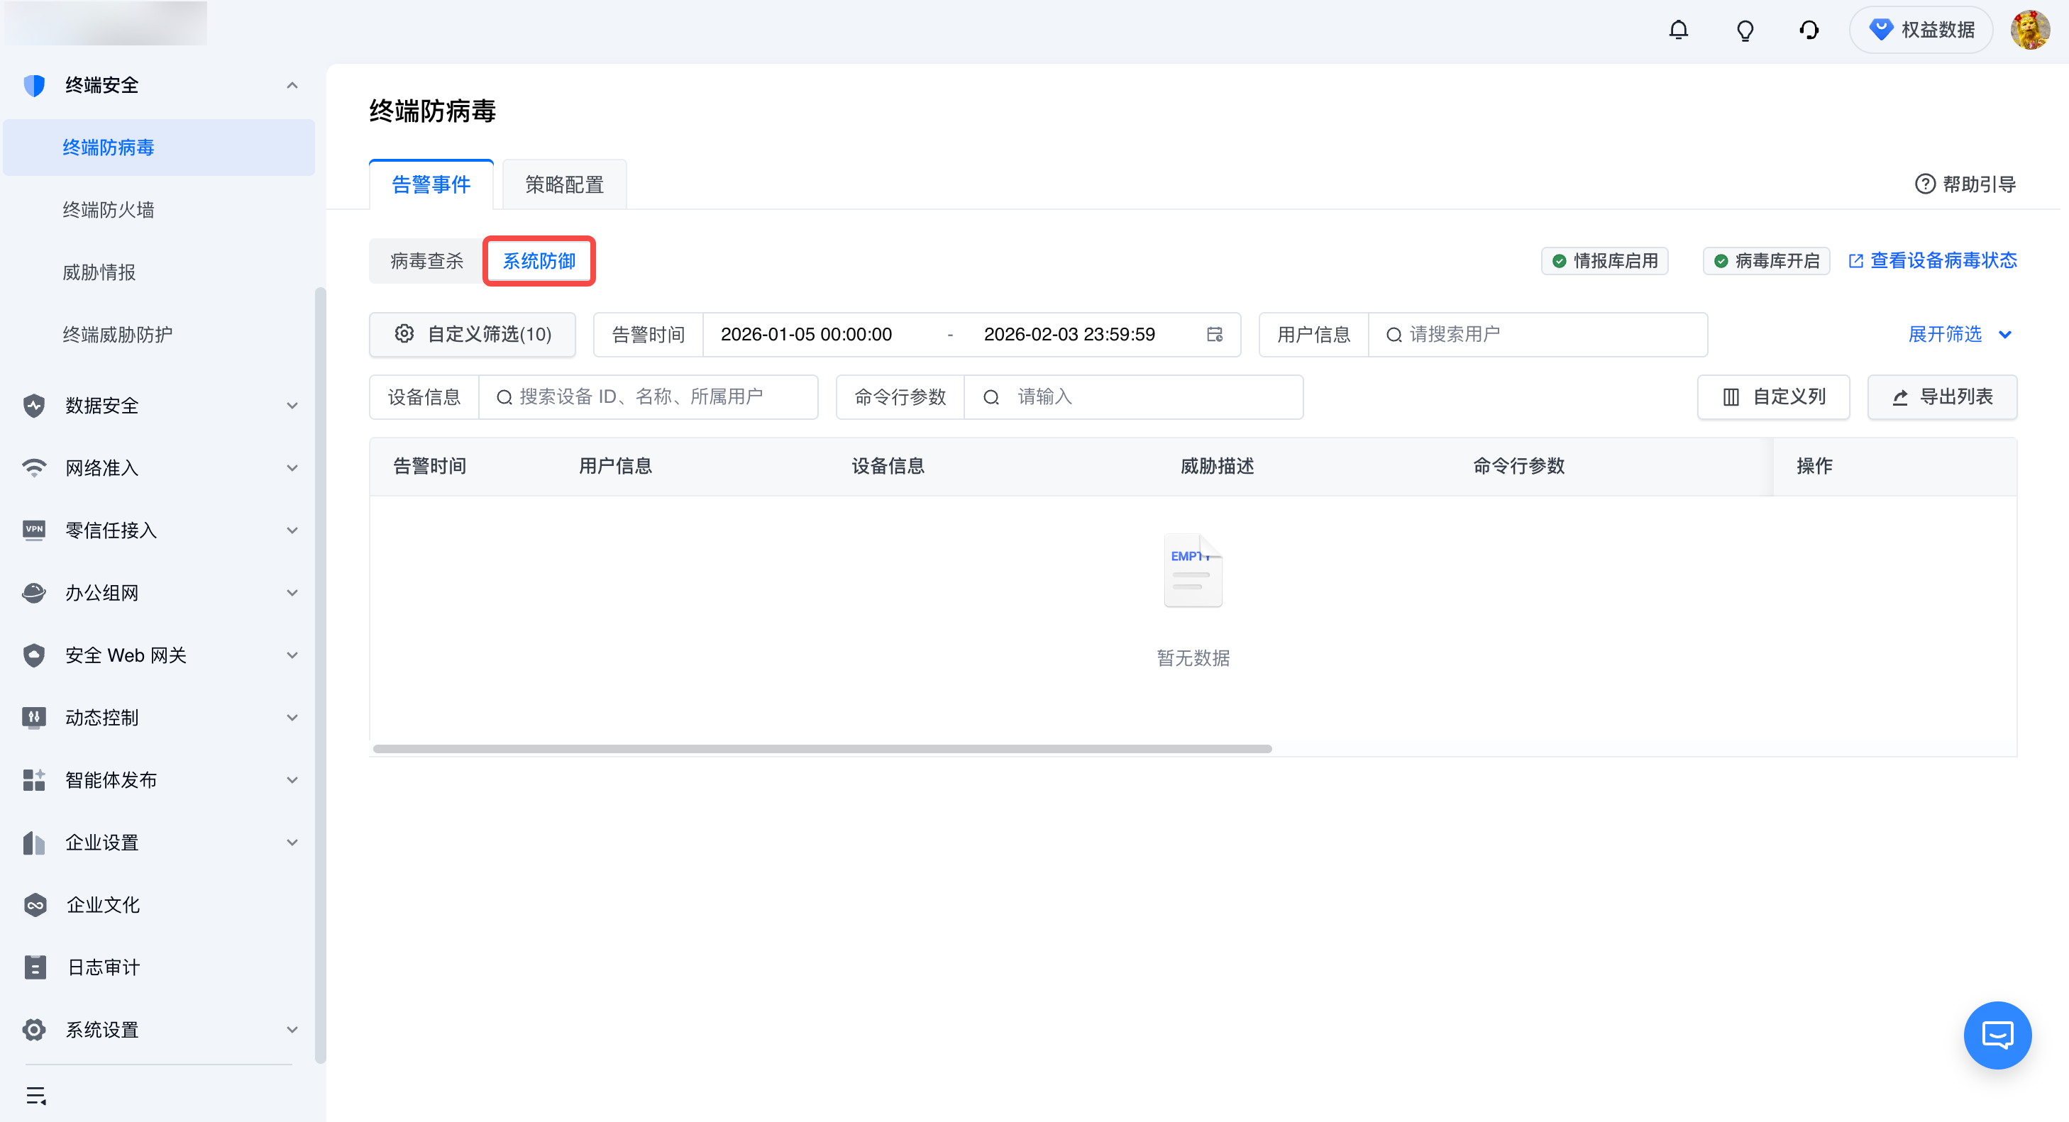The height and width of the screenshot is (1122, 2069).
Task: Expand the 网络准入 menu chevron
Action: coord(292,468)
